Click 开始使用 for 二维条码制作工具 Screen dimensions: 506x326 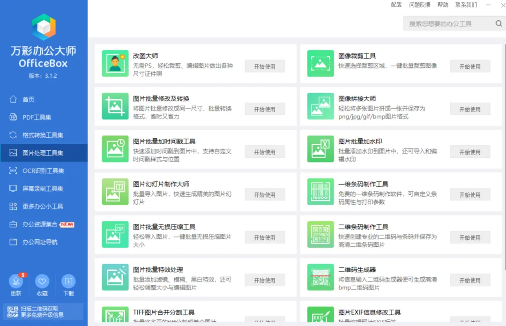[x=470, y=237]
